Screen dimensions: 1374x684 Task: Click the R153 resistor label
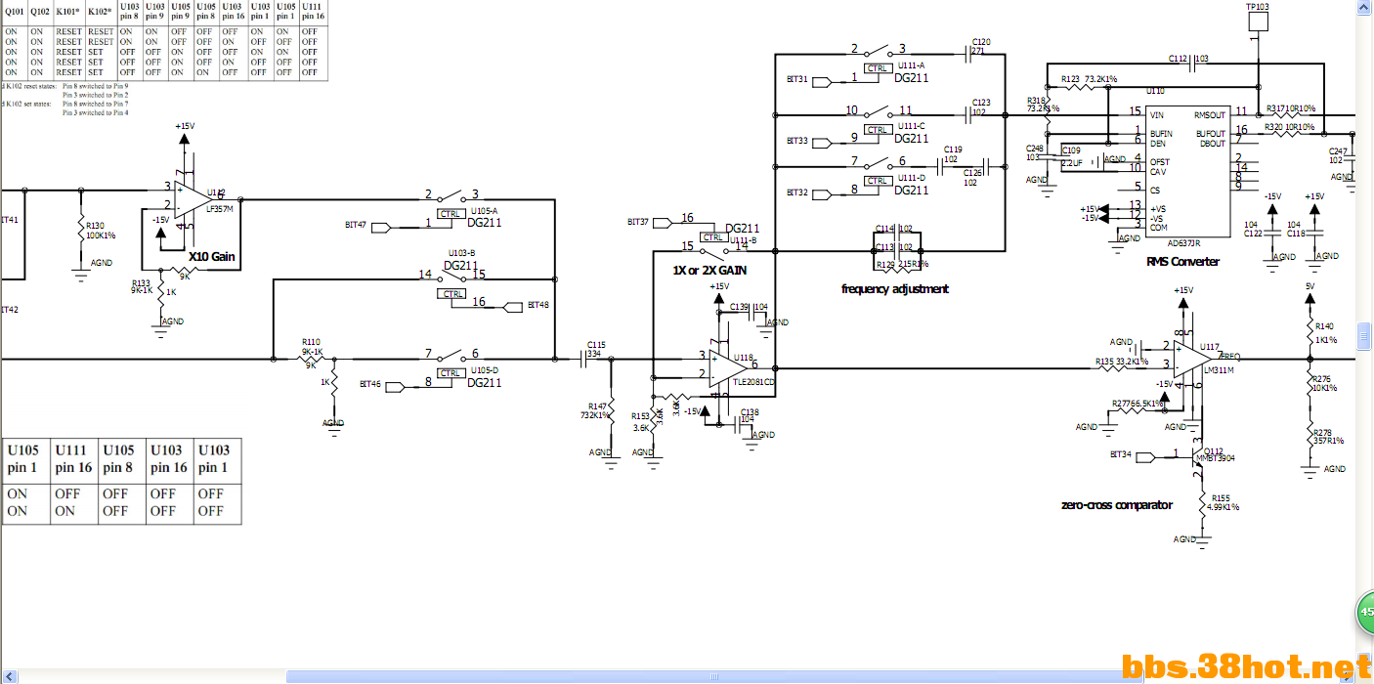[640, 415]
